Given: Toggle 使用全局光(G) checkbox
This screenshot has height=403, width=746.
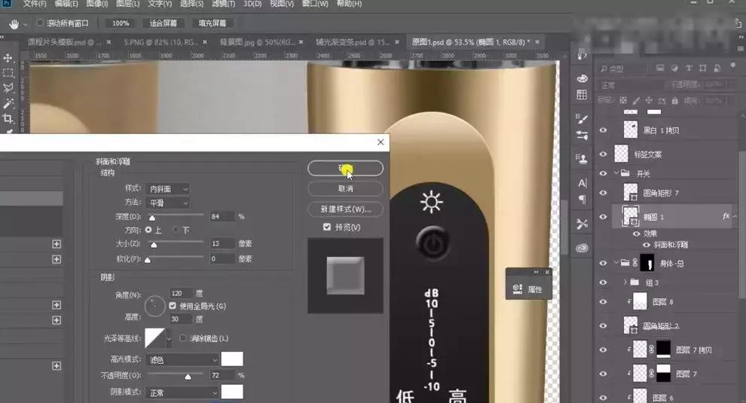Looking at the screenshot, I should coord(173,306).
